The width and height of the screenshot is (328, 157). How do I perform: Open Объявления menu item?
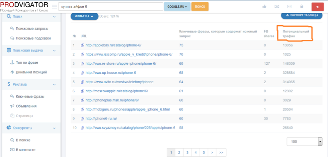pyautogui.click(x=26, y=106)
